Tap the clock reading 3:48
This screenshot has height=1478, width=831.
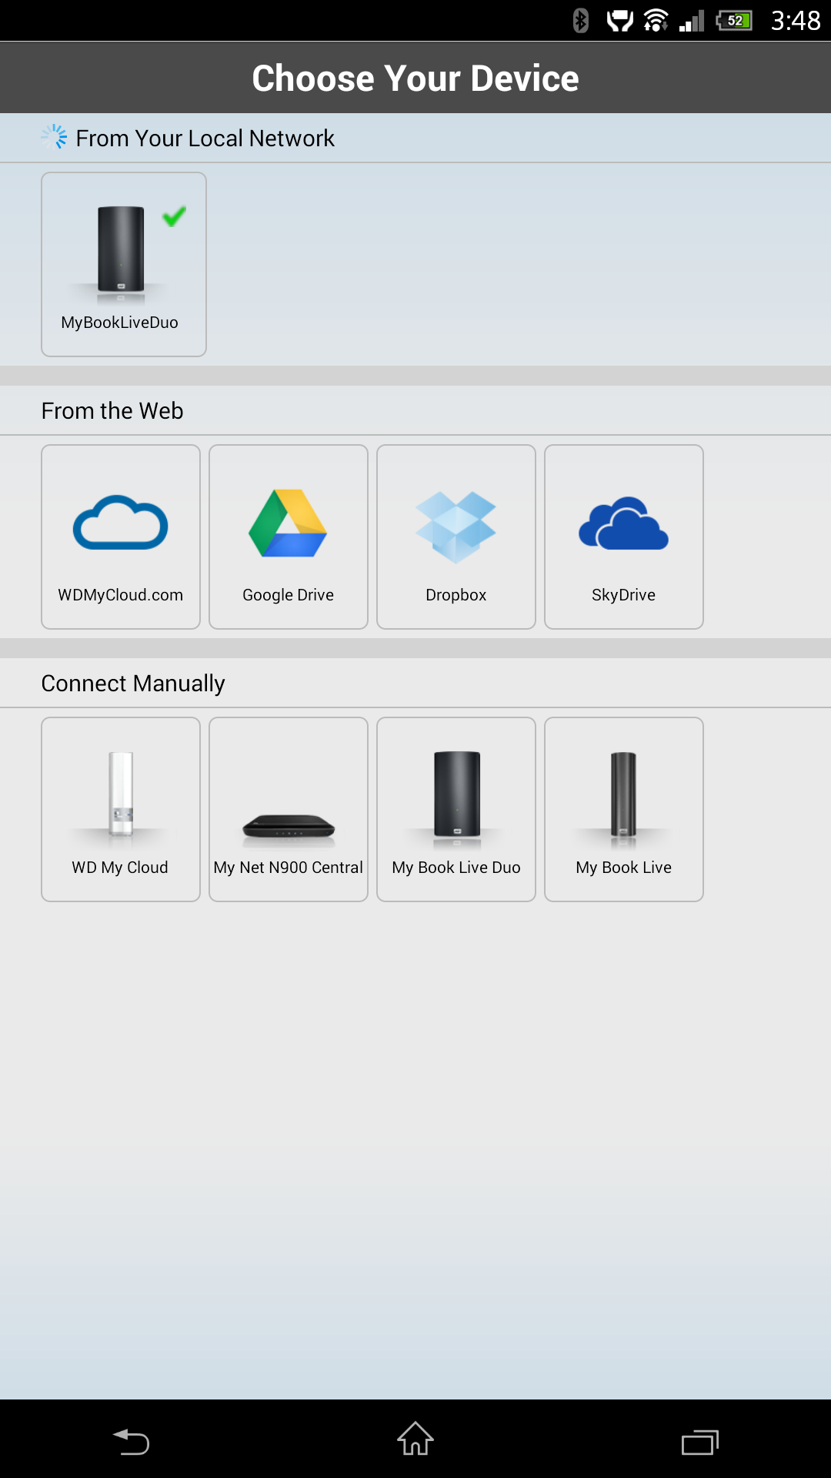pyautogui.click(x=796, y=20)
